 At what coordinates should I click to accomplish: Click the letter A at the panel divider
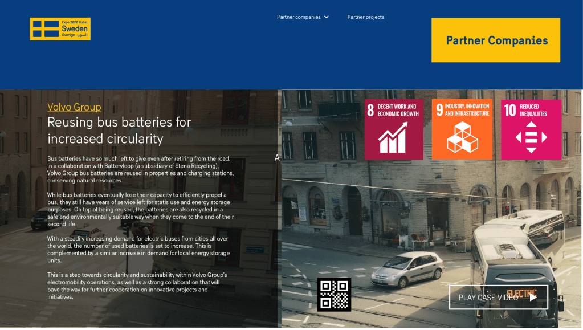pyautogui.click(x=278, y=158)
